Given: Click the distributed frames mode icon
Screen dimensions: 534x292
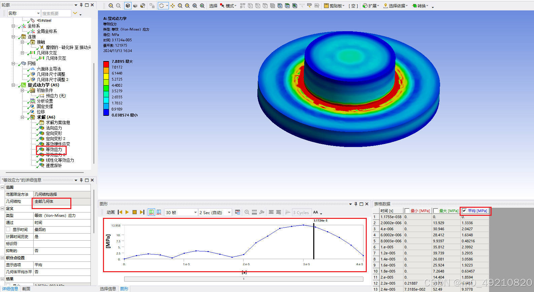Looking at the screenshot, I should pyautogui.click(x=151, y=212).
